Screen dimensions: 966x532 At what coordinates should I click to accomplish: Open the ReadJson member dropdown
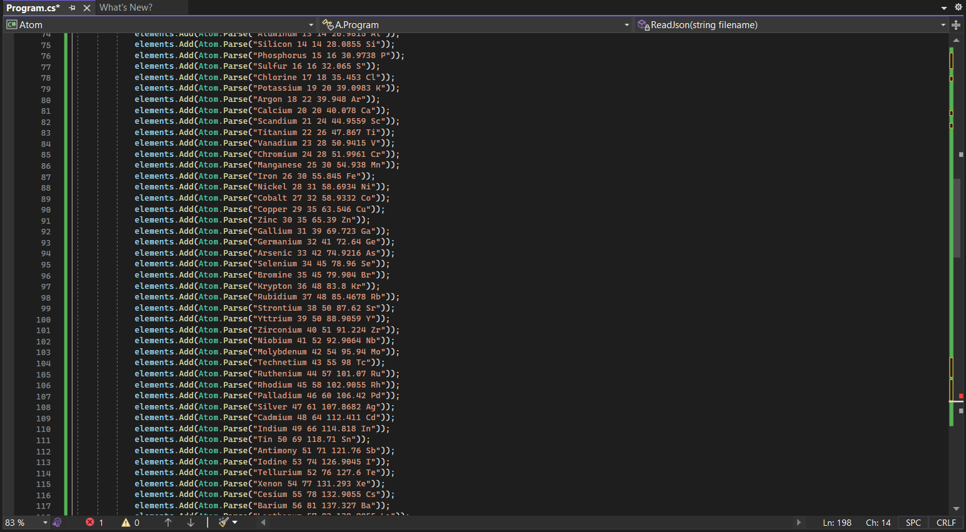[944, 24]
